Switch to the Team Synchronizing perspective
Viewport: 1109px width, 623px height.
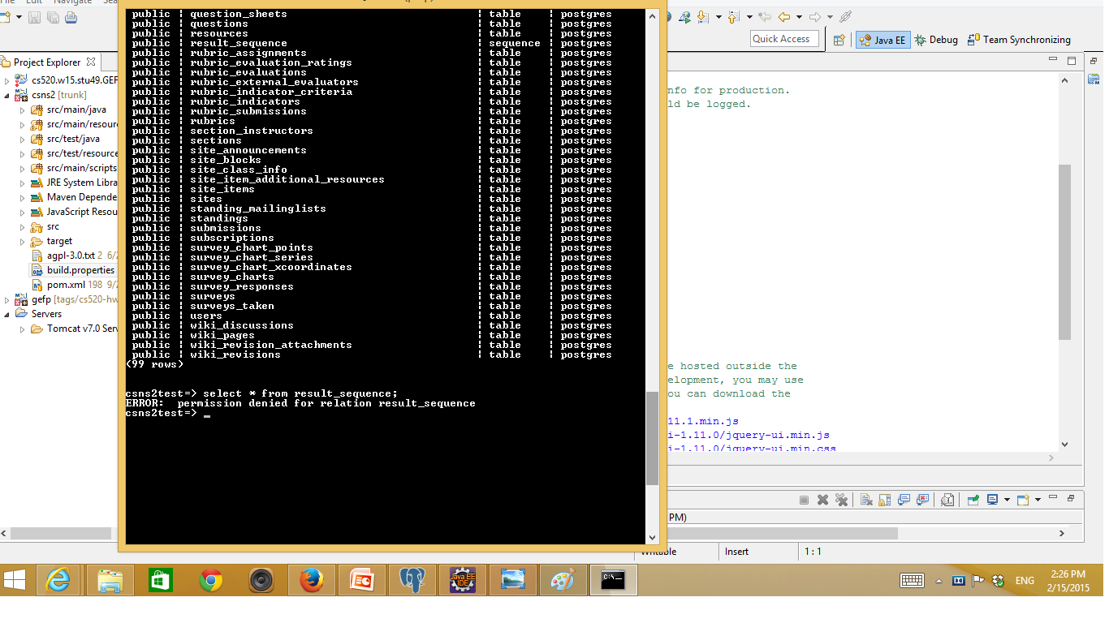point(1020,40)
